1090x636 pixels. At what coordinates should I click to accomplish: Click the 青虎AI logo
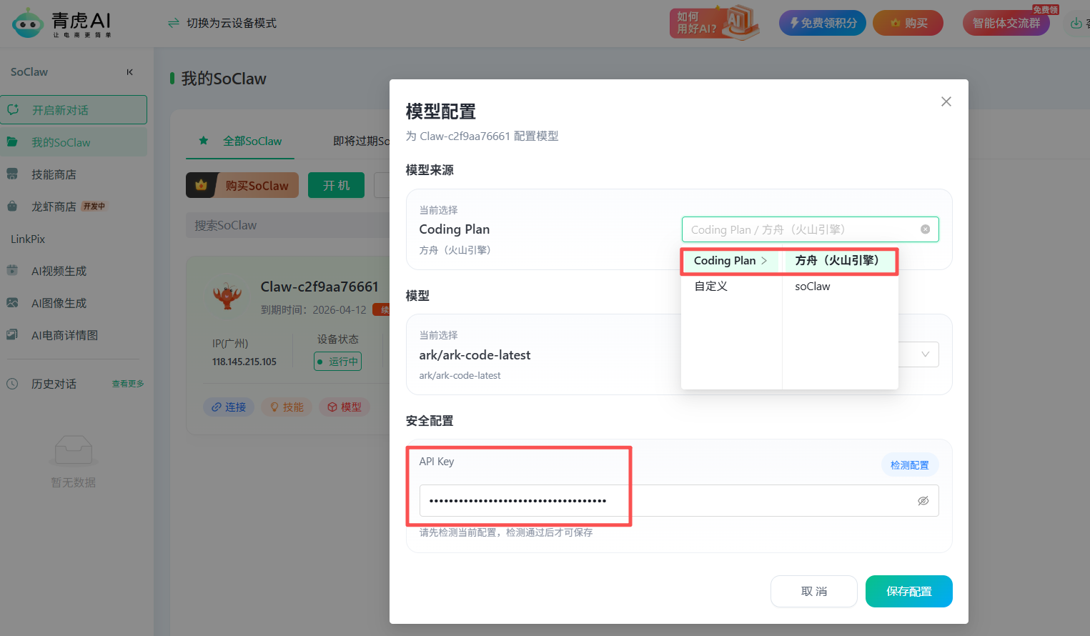tap(62, 24)
